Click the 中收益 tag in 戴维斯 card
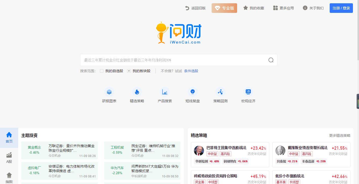This screenshot has width=359, height=184. [x=294, y=154]
